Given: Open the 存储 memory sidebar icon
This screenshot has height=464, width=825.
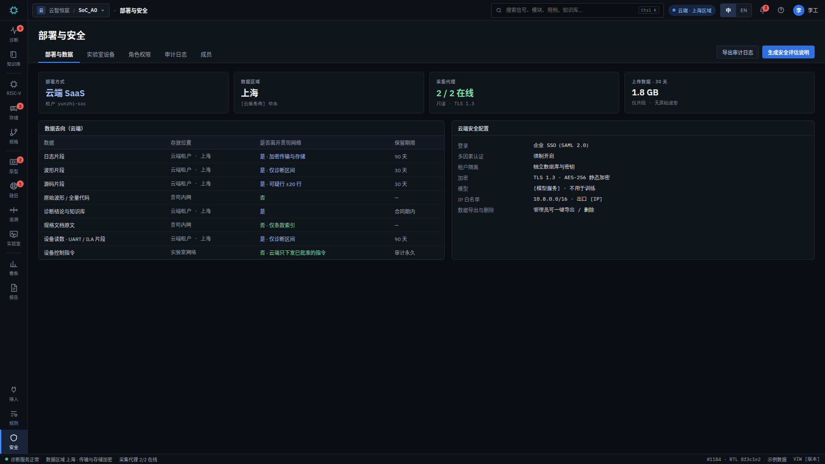Looking at the screenshot, I should (x=14, y=112).
